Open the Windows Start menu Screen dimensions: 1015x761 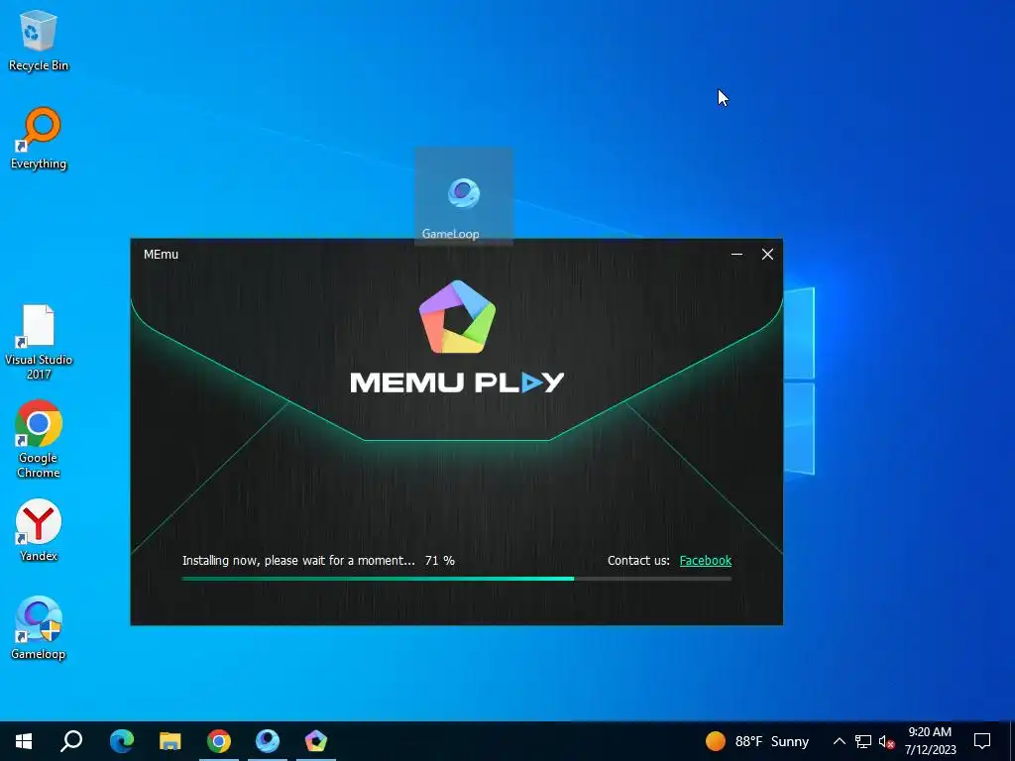[24, 741]
